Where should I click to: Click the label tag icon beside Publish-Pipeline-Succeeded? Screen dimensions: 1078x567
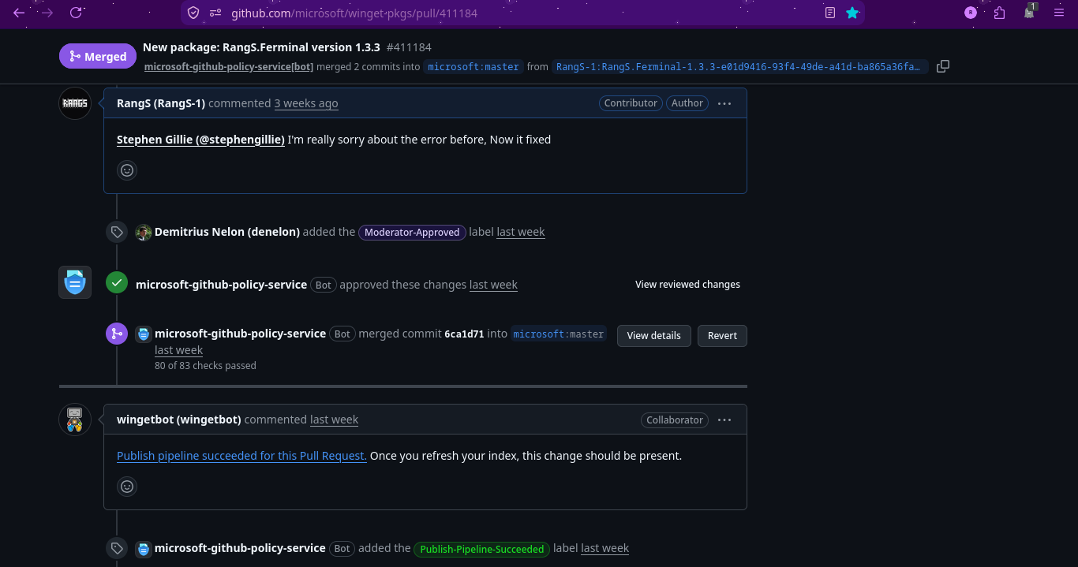[117, 548]
